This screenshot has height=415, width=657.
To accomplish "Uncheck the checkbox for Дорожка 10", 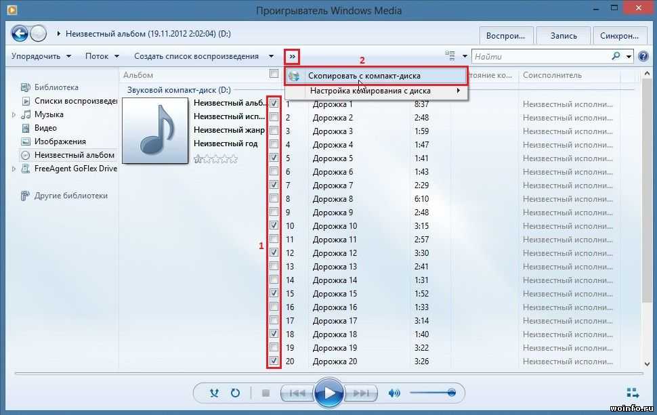I will [x=274, y=225].
